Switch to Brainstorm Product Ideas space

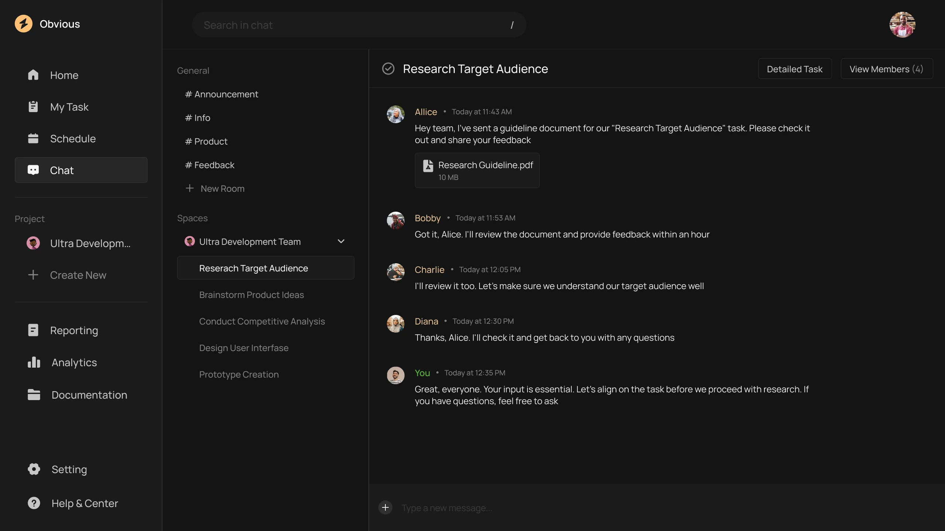(x=251, y=295)
